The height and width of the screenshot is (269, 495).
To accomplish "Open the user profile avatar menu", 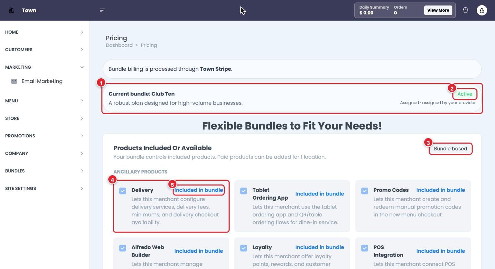I will point(482,10).
